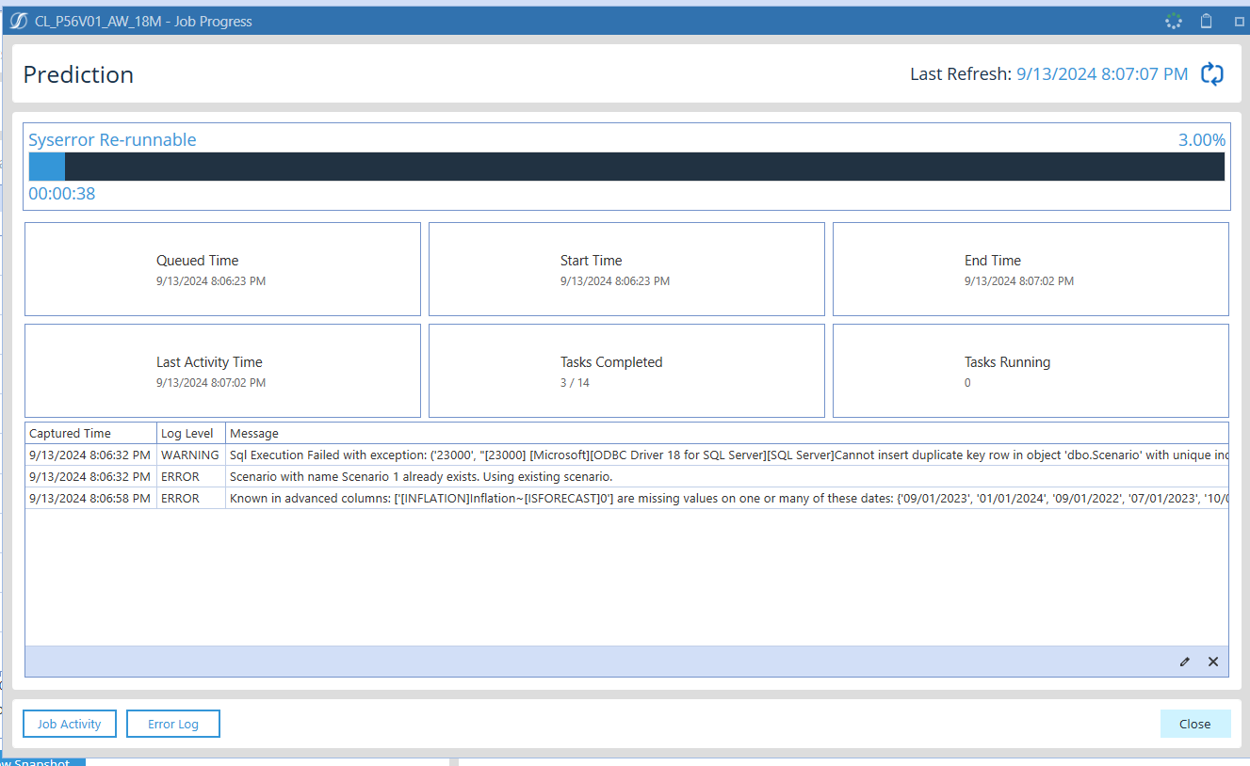Click the pencil edit icon under log
Image resolution: width=1250 pixels, height=766 pixels.
(1184, 662)
